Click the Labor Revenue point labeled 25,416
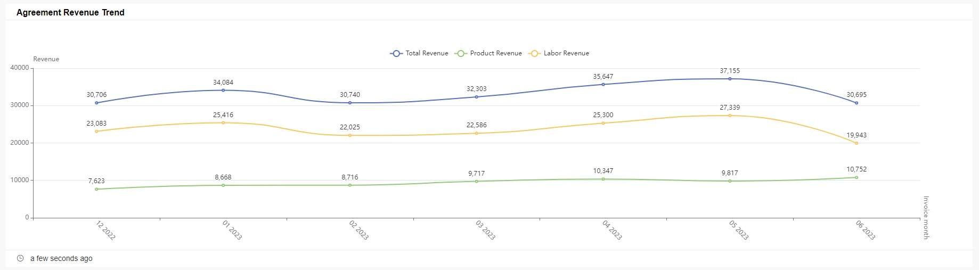This screenshot has width=979, height=270. [x=223, y=123]
